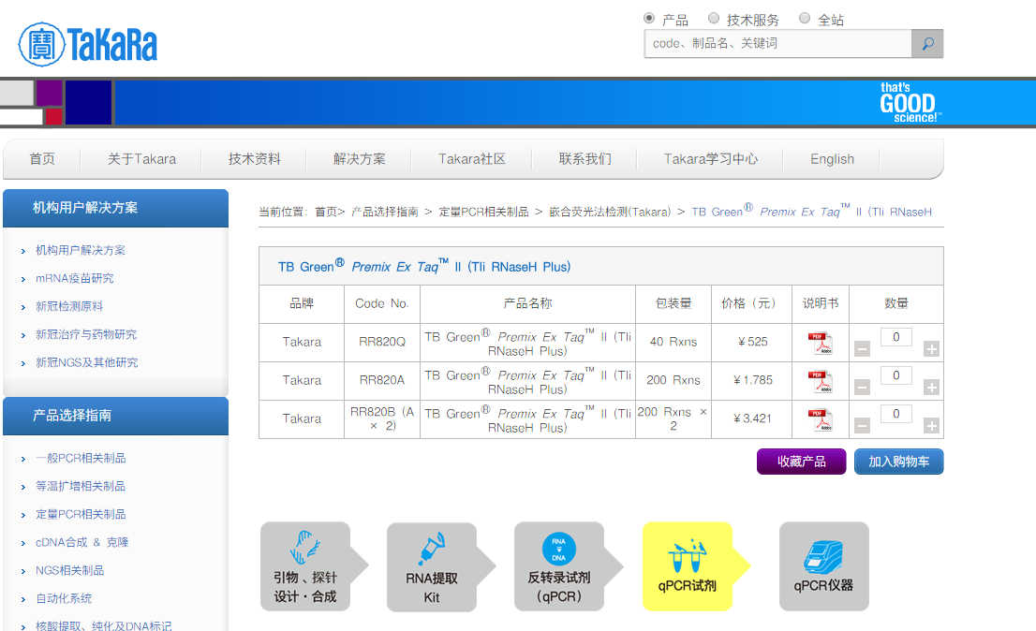The height and width of the screenshot is (631, 1036).
Task: Click the TB Green Premix Ex Taq II table title
Action: [x=424, y=267]
